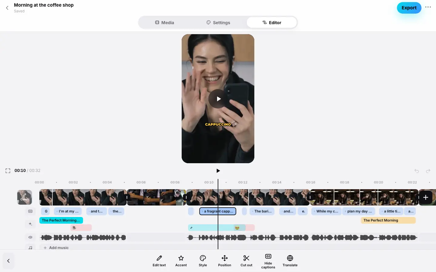This screenshot has width=436, height=272.
Task: Mute the audio track speaker icon
Action: point(30,238)
